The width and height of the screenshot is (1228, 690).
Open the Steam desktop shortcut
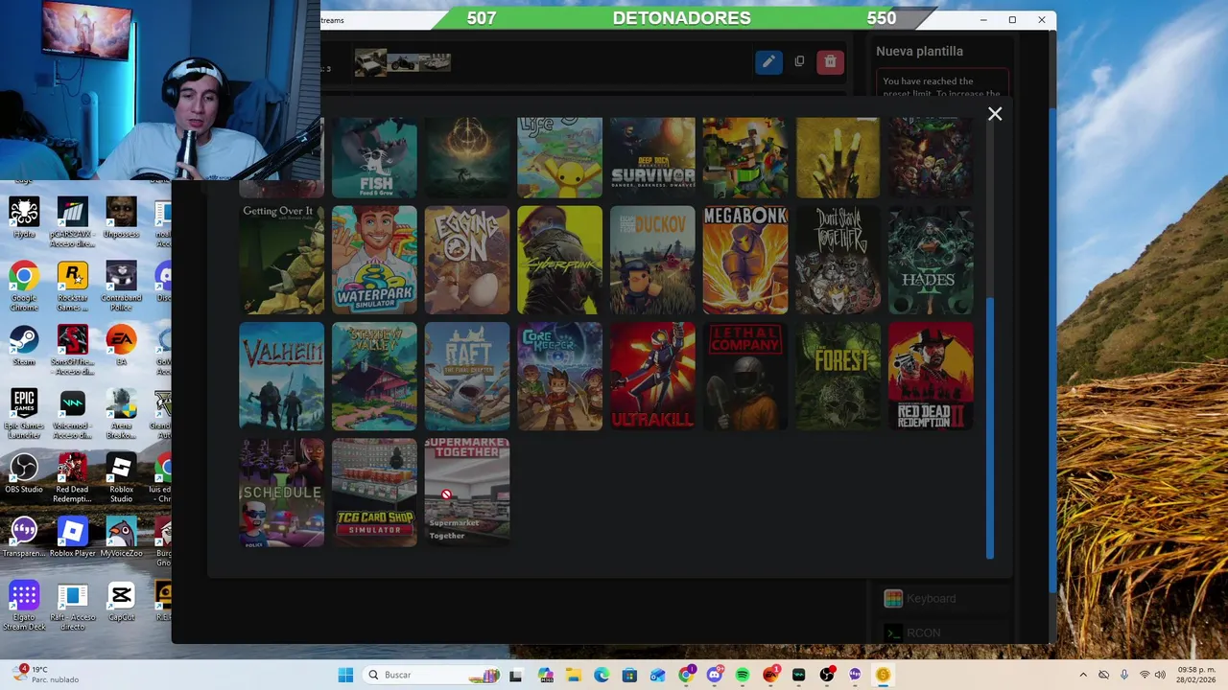[x=24, y=346]
